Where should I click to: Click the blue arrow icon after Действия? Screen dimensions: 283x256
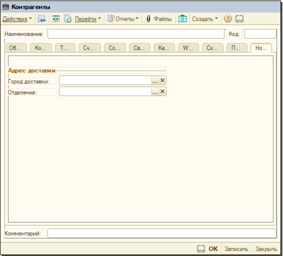42,19
